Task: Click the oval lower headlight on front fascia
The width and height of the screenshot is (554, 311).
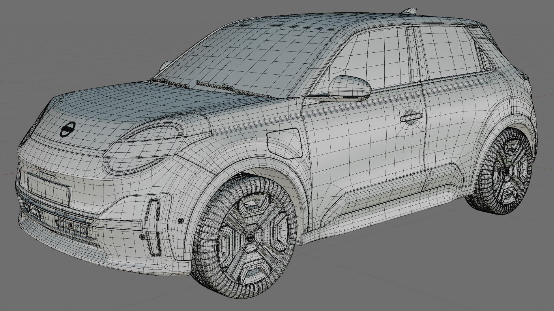Action: (x=134, y=166)
